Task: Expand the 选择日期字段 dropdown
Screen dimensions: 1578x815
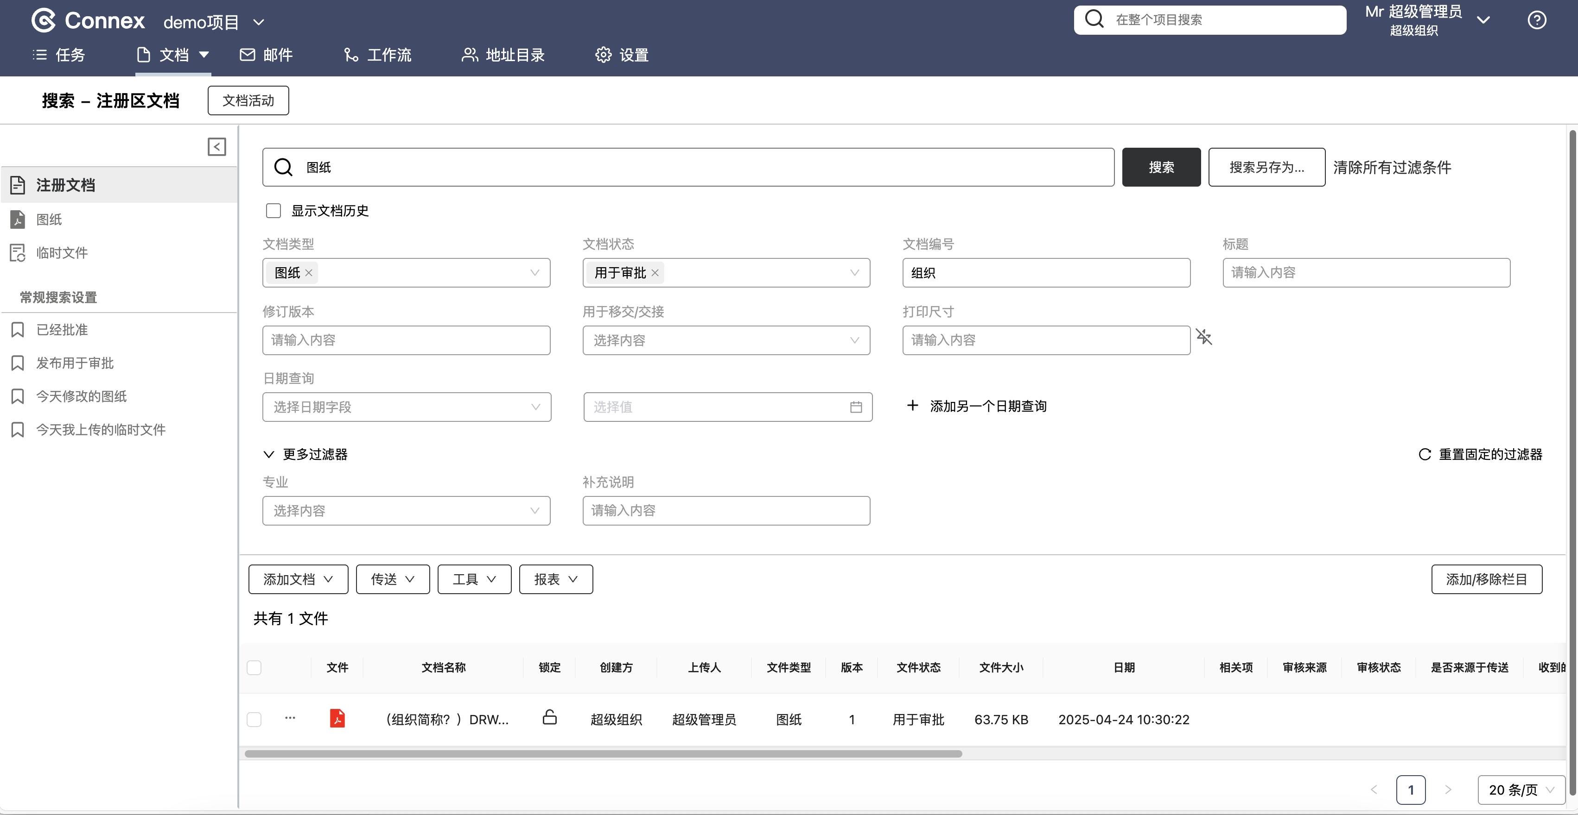Action: pos(406,407)
